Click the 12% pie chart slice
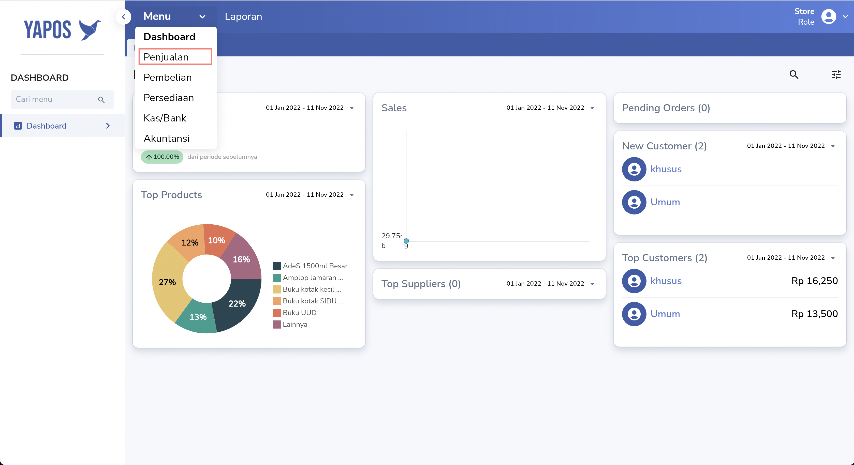The image size is (854, 465). pos(190,243)
